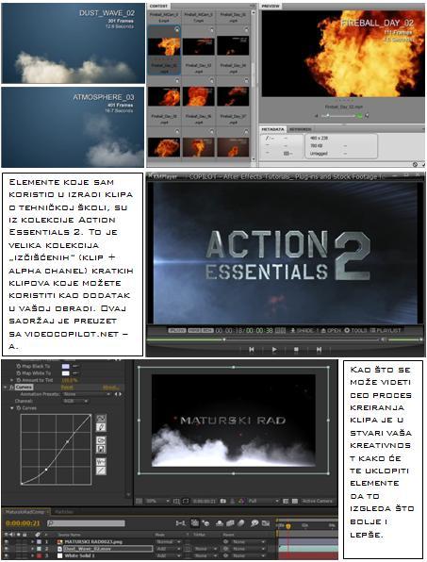Open the Full resolution dropdown in composition viewer

point(263,501)
